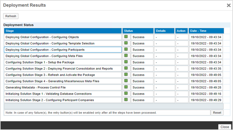Click the gray progress bar below the table
This screenshot has width=233, height=130.
pos(114,106)
